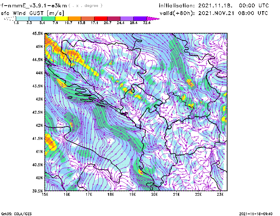Screen dimensions: 280x216
Task: Click the 20E longitude label
Action: (154, 194)
